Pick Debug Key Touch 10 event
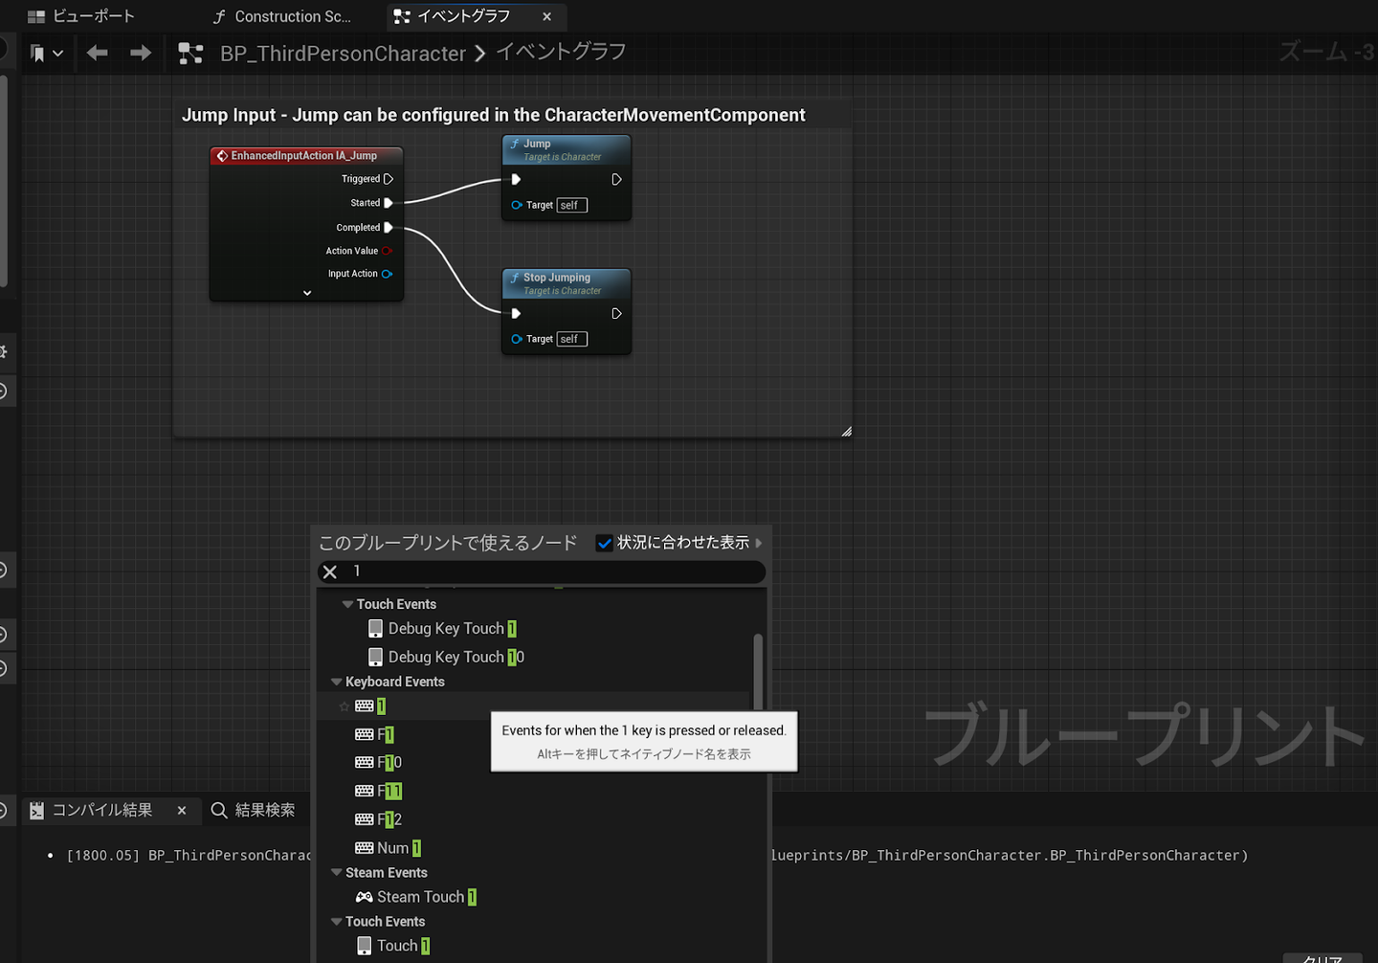The height and width of the screenshot is (963, 1378). pyautogui.click(x=455, y=657)
